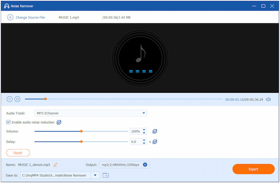Click the orange playback progress handle
Screen dimensions: 280x183
pos(45,99)
